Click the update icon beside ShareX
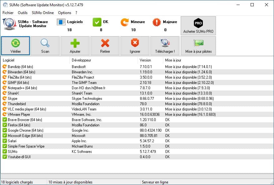Screen dimensions: 274x185 (x=5, y=93)
